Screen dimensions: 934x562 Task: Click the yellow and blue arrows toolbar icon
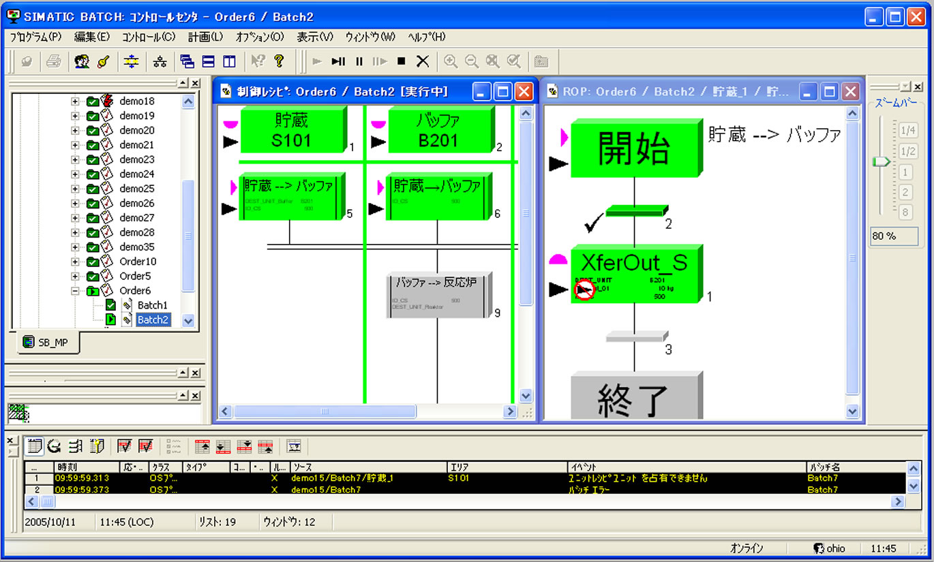pyautogui.click(x=131, y=61)
